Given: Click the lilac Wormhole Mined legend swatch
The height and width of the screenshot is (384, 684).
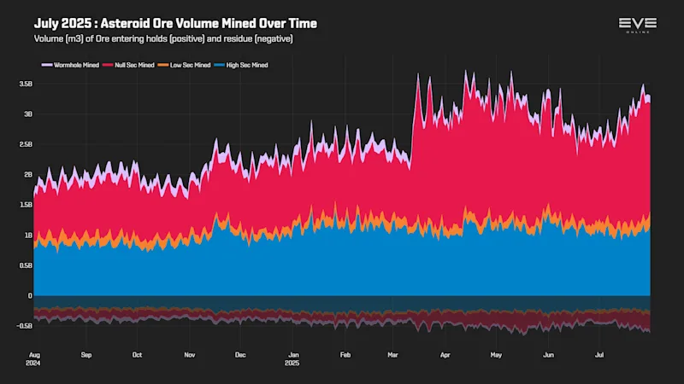Looking at the screenshot, I should (x=47, y=65).
